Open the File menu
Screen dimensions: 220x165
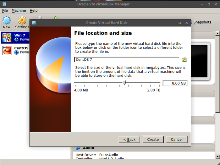[x=5, y=10]
